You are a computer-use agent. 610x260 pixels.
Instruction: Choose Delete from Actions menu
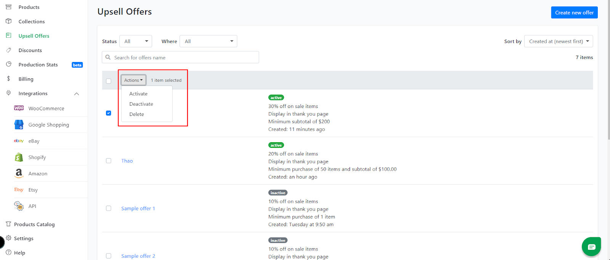point(136,114)
